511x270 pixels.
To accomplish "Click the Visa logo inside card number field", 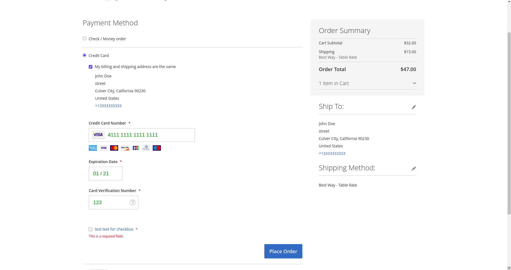I will pyautogui.click(x=98, y=135).
